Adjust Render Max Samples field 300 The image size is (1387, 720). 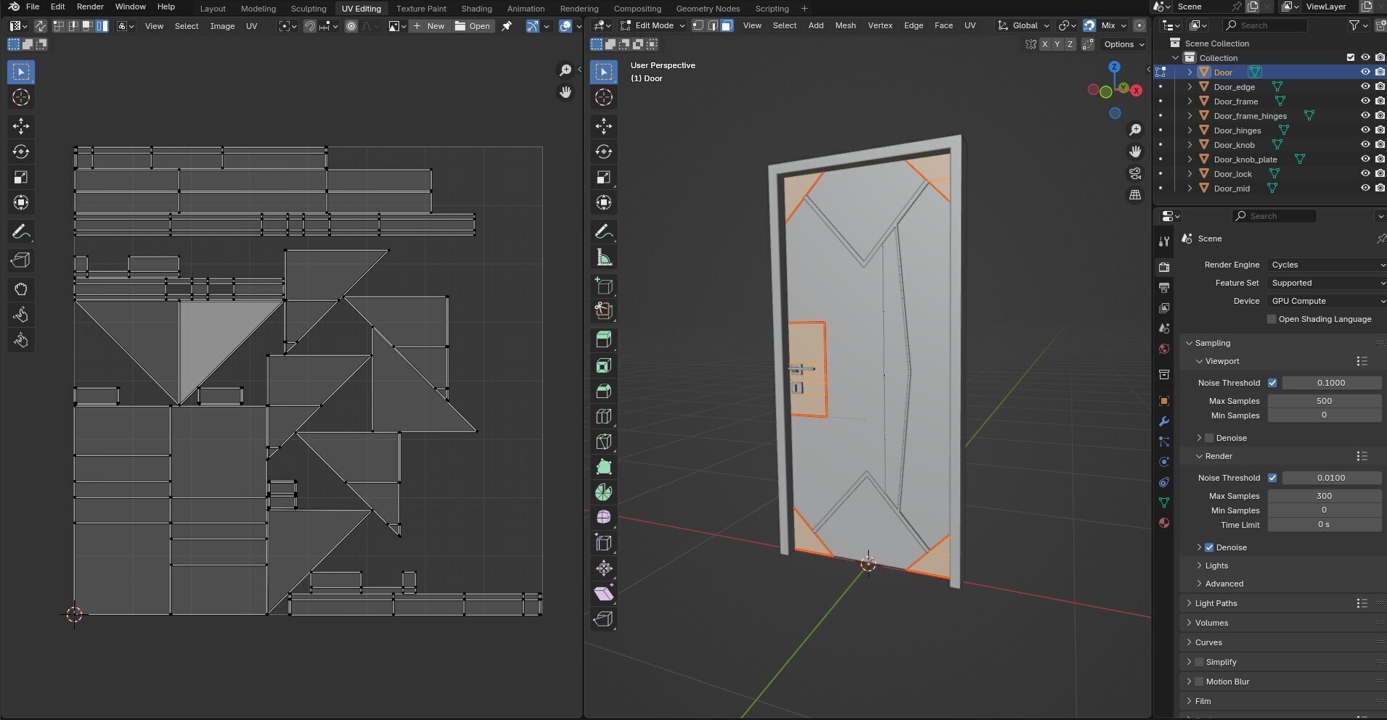coord(1324,496)
